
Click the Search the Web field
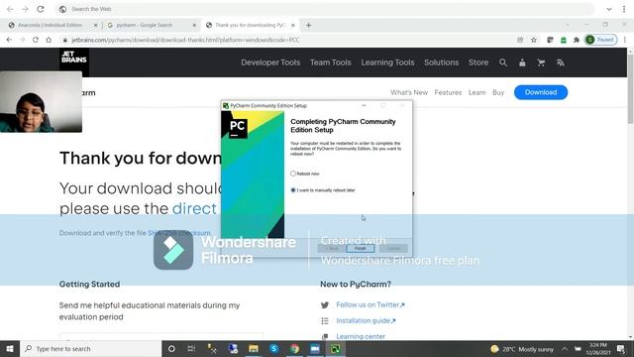[x=326, y=9]
